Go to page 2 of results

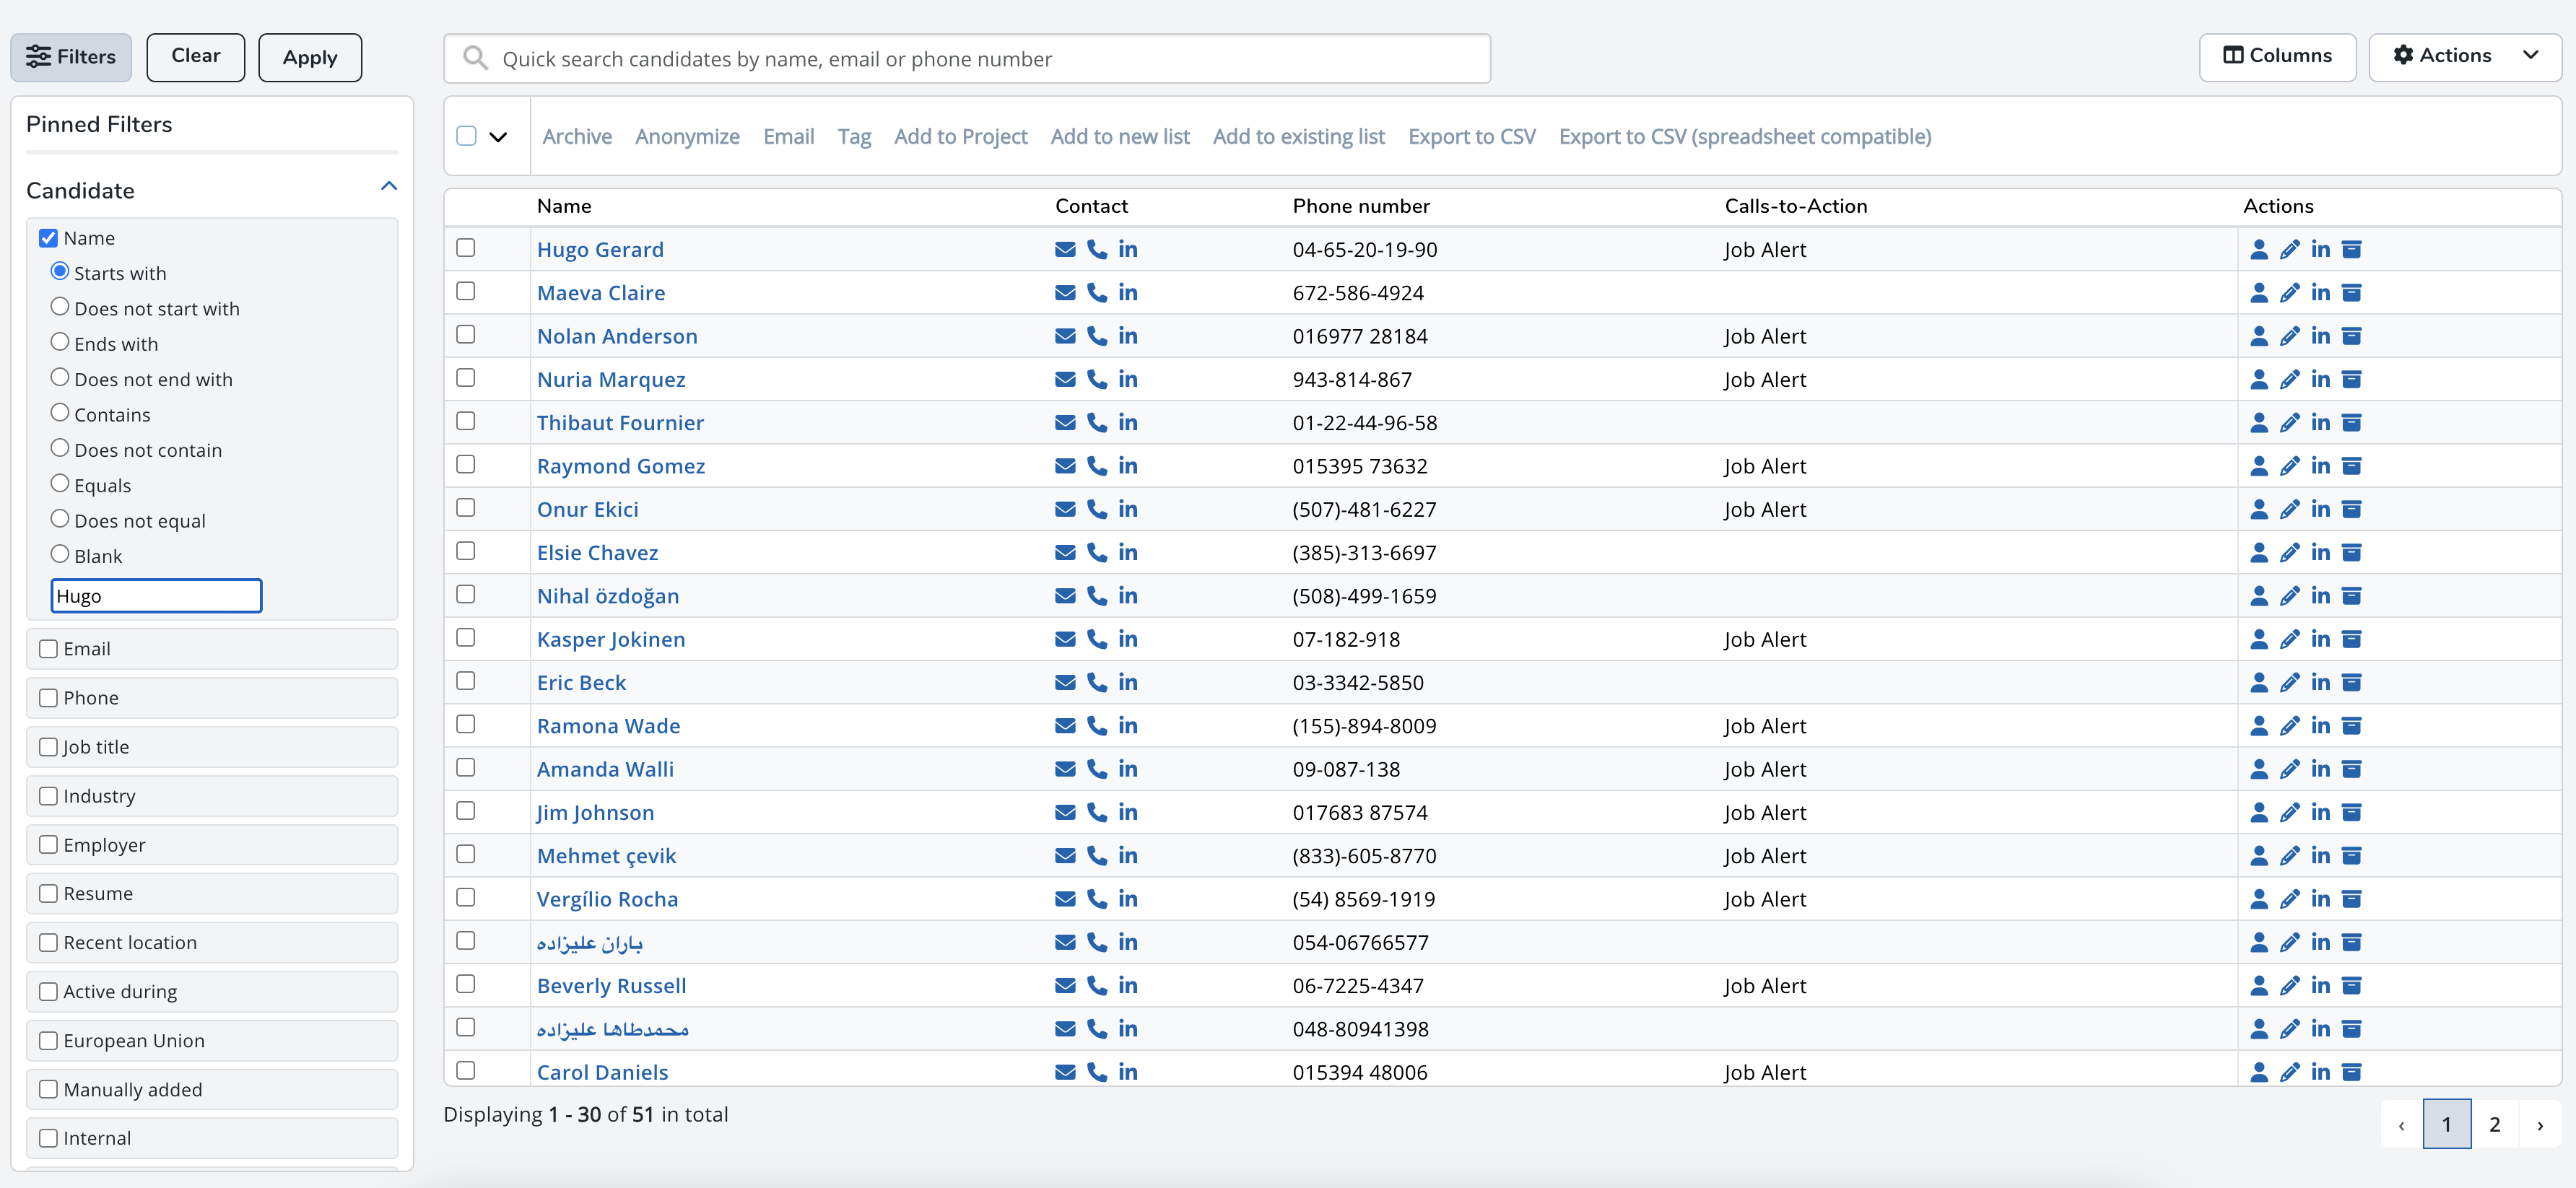tap(2494, 1124)
